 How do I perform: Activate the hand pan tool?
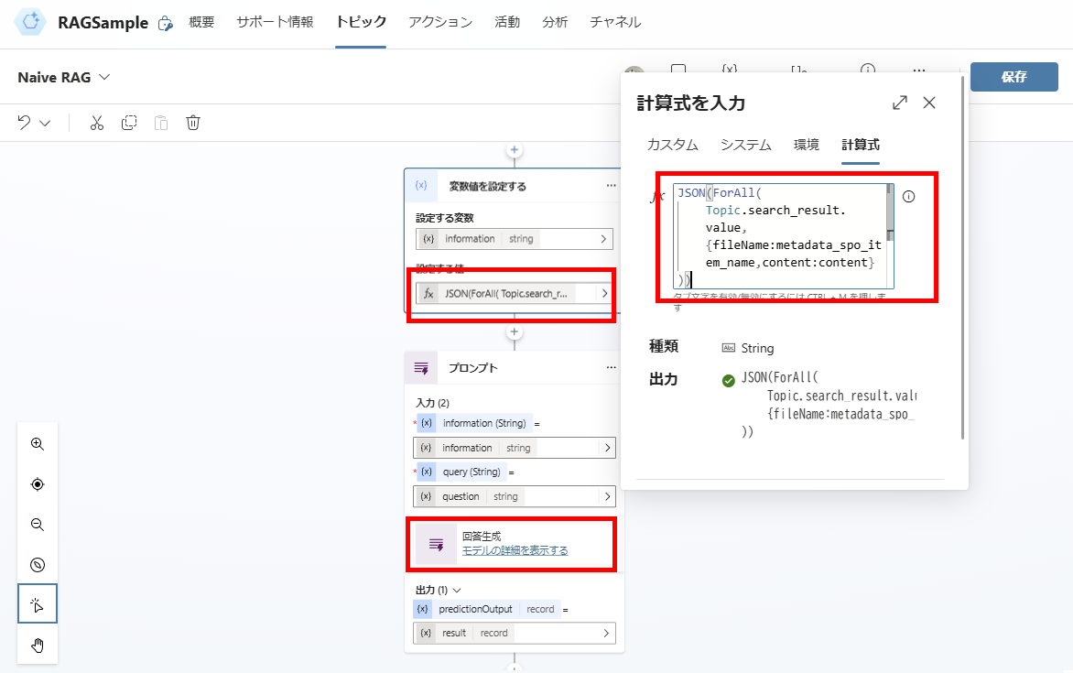[x=38, y=645]
